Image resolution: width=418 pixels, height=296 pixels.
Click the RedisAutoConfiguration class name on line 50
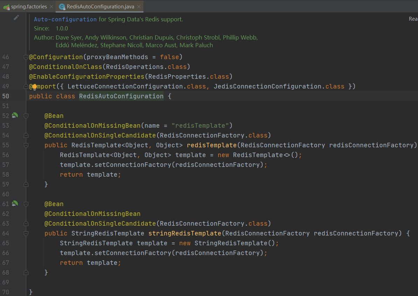point(121,96)
